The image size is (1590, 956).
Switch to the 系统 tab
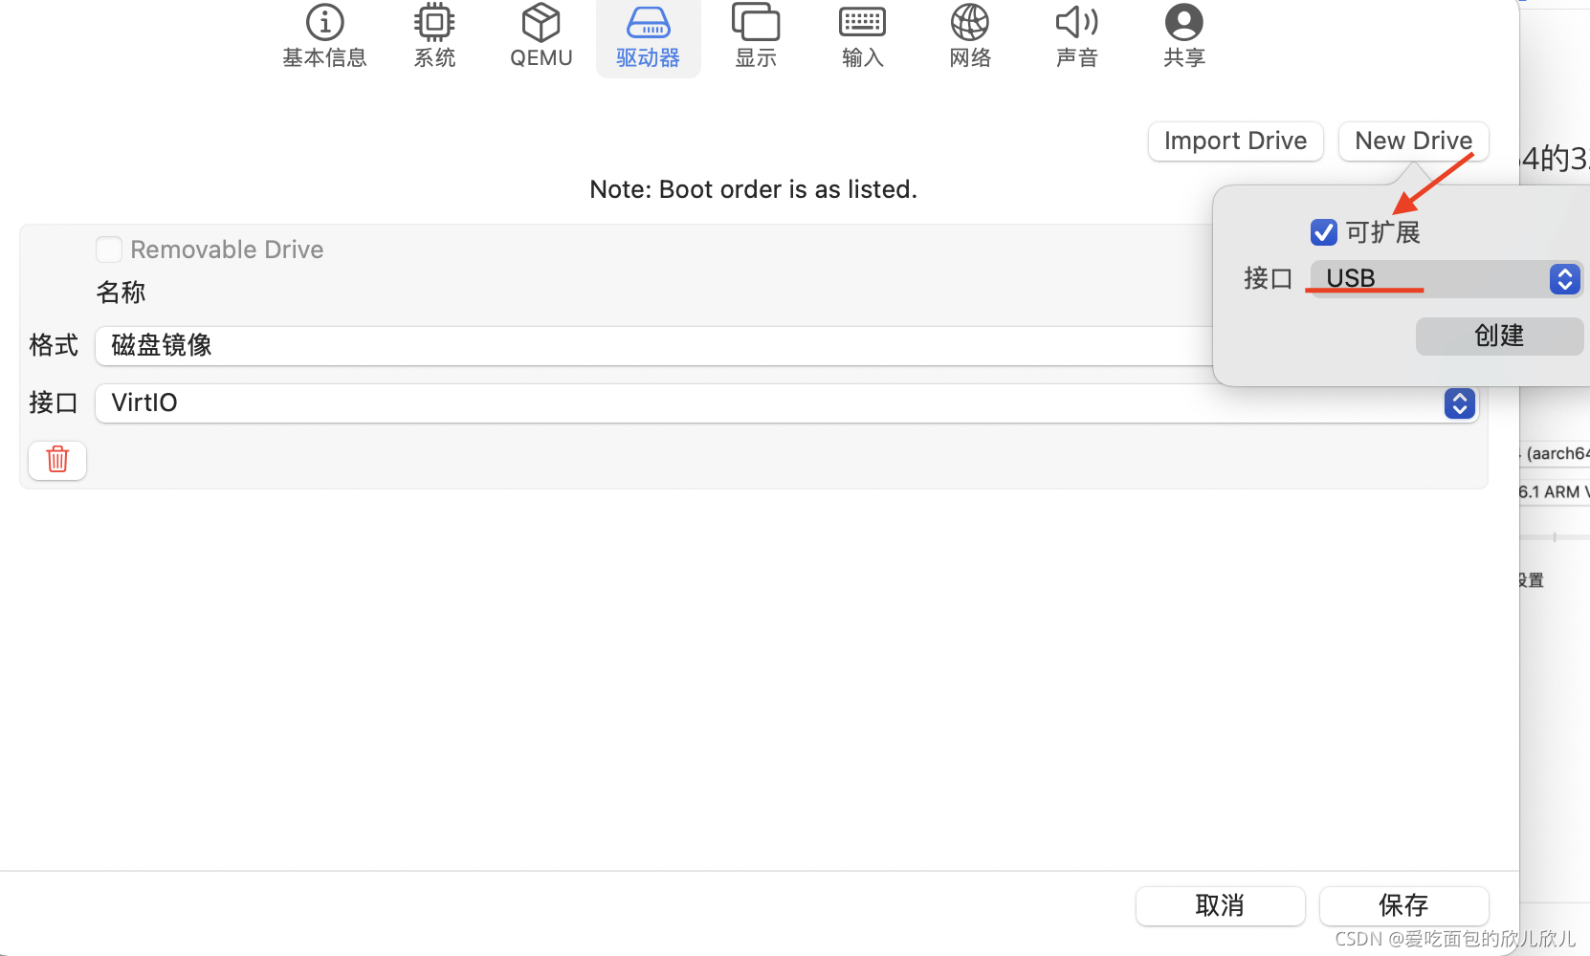(x=434, y=36)
